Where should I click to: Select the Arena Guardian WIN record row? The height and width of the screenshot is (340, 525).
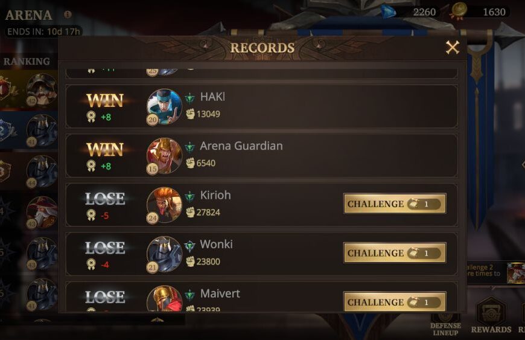pos(261,156)
